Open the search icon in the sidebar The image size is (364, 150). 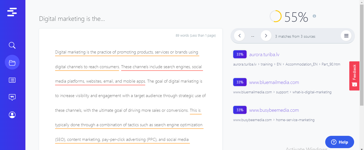[x=12, y=45]
